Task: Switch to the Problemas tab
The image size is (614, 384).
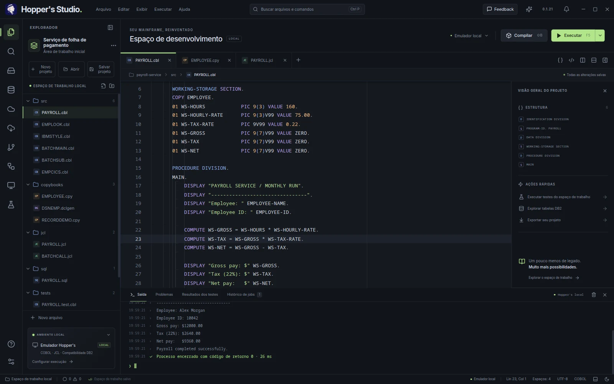Action: [164, 295]
